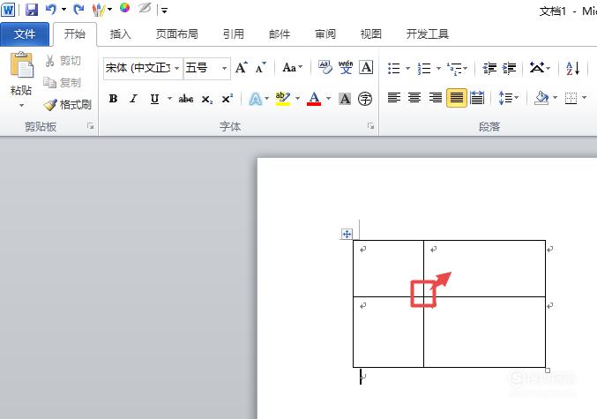Toggle italic formatting
This screenshot has height=419, width=597.
[x=133, y=99]
